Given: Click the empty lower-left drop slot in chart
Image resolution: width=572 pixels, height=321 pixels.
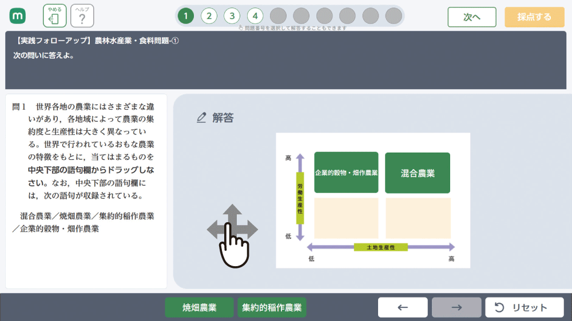Looking at the screenshot, I should 346,218.
